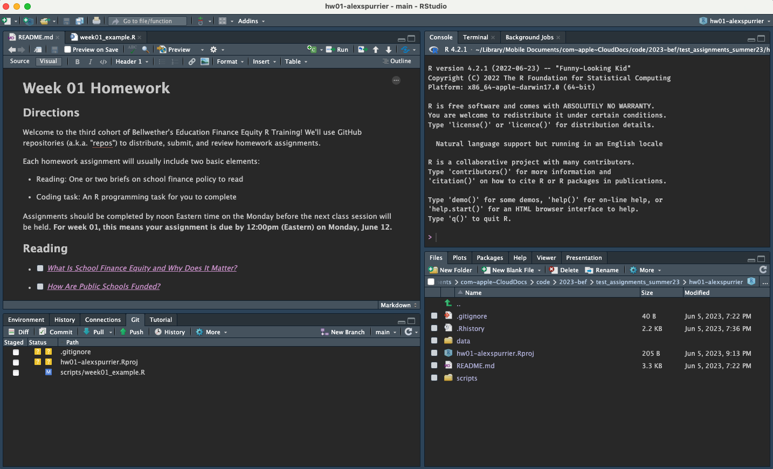Enable the Preview on Save checkbox
Image resolution: width=773 pixels, height=469 pixels.
(x=68, y=50)
